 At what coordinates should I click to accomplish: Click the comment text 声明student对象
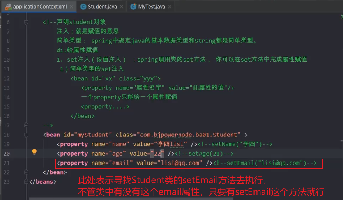[81, 22]
